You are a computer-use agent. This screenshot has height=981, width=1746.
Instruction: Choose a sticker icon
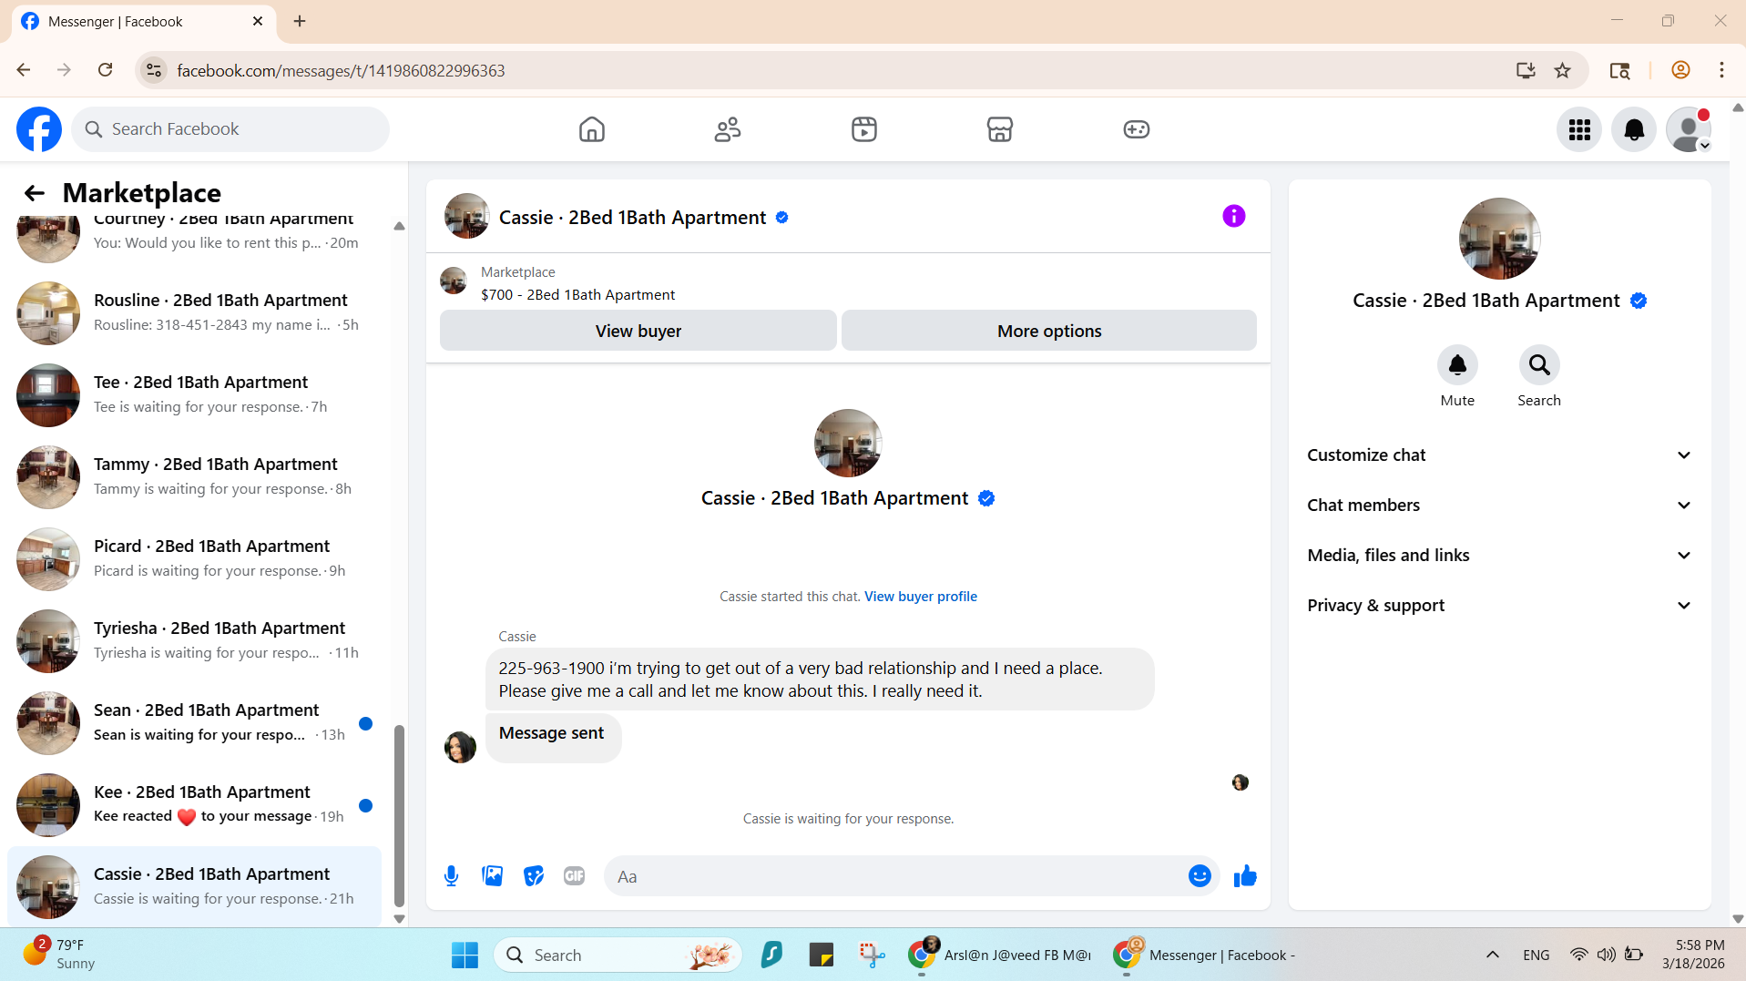tap(534, 876)
